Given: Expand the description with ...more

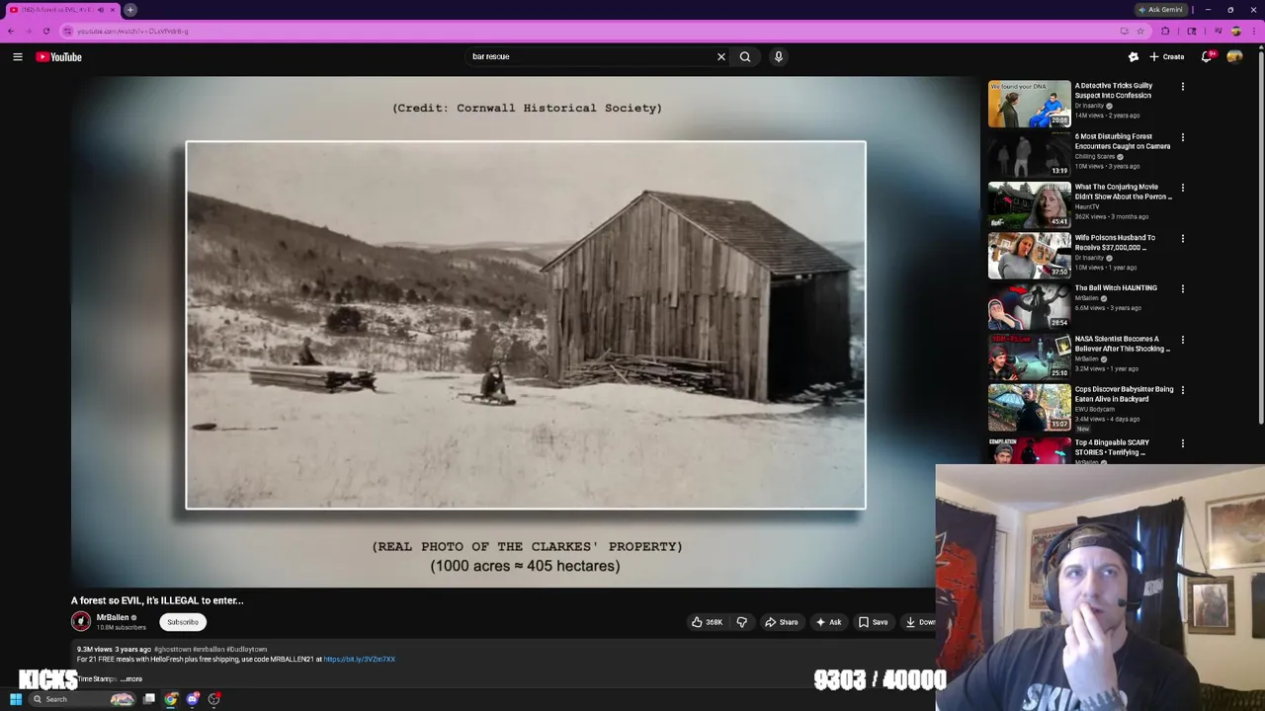Looking at the screenshot, I should coord(131,678).
